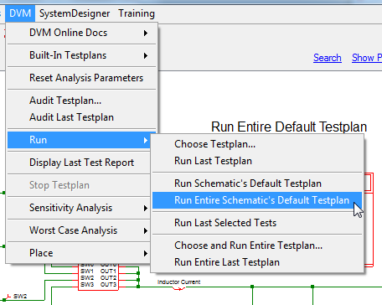This screenshot has width=382, height=305.
Task: Select Choose Testplan... in the Run submenu
Action: (x=257, y=144)
